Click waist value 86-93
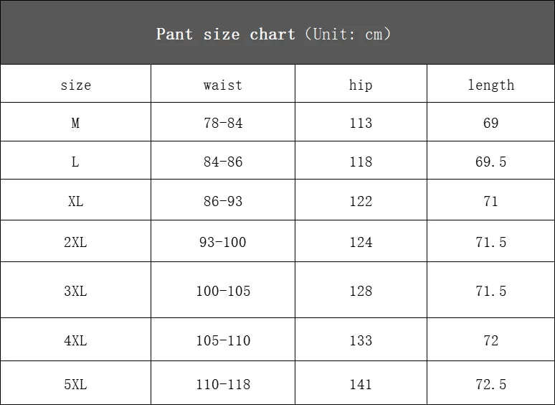This screenshot has width=555, height=405. pyautogui.click(x=223, y=201)
